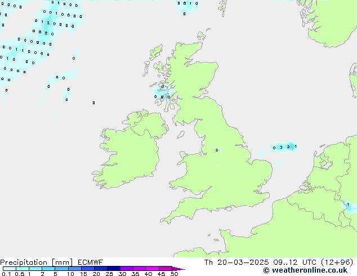Click the '0.5' legend scale label
Image resolution: width=357 pixels, height=276 pixels.
(x=19, y=274)
